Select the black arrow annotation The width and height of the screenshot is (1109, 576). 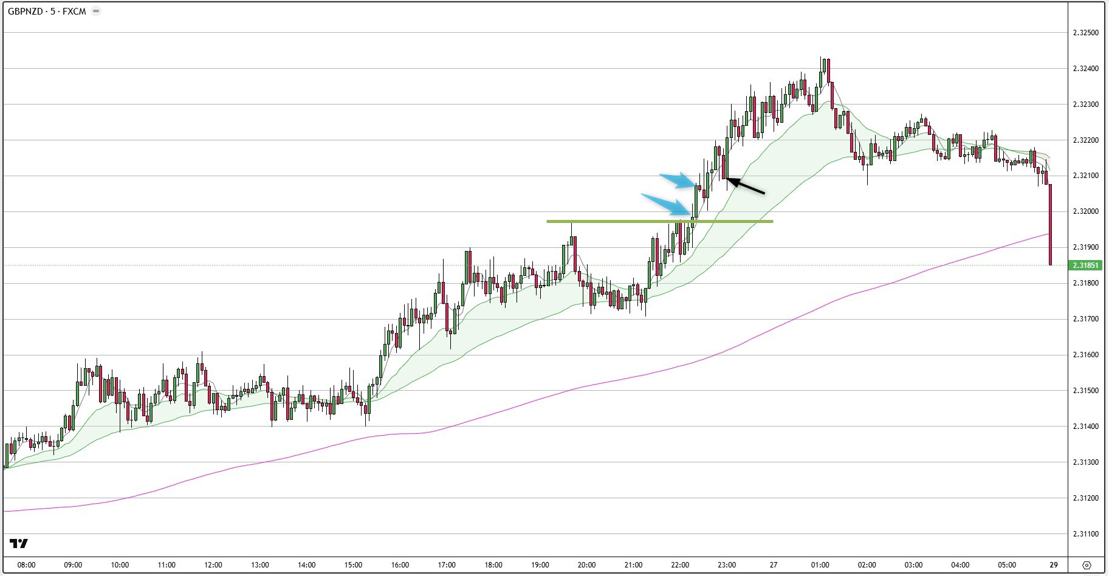coord(746,186)
